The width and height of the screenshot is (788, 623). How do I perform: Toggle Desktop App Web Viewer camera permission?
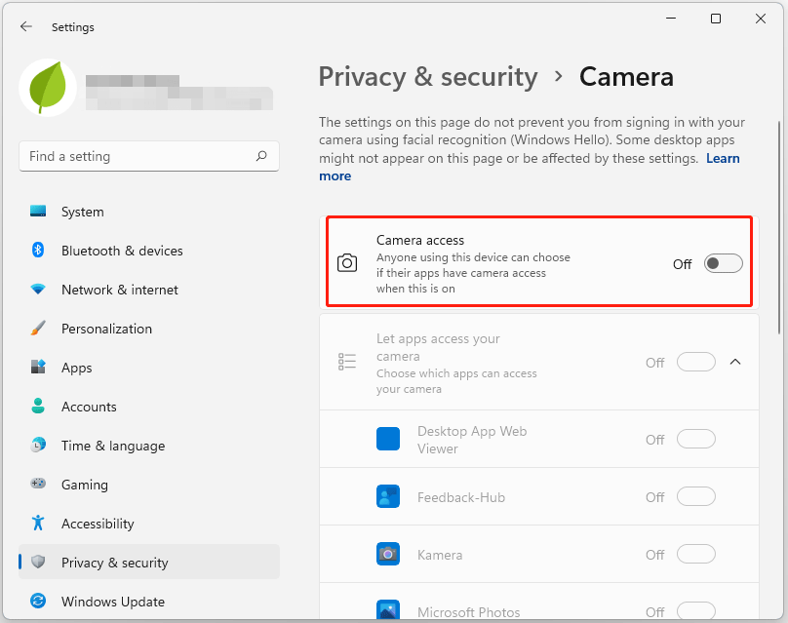pyautogui.click(x=696, y=439)
